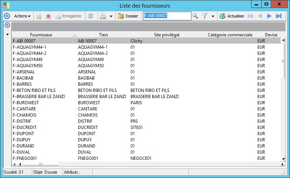The image size is (290, 178).
Task: Click the Actualiser button
Action: coord(232,16)
